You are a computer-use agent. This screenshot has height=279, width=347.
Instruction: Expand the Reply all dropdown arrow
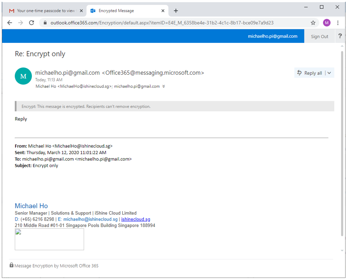click(x=329, y=73)
